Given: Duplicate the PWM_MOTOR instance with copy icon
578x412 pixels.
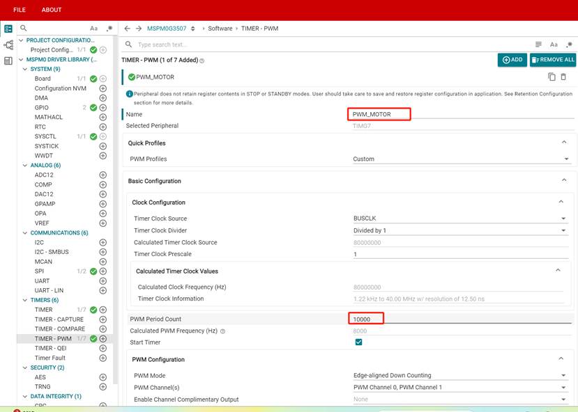Looking at the screenshot, I should click(x=552, y=77).
